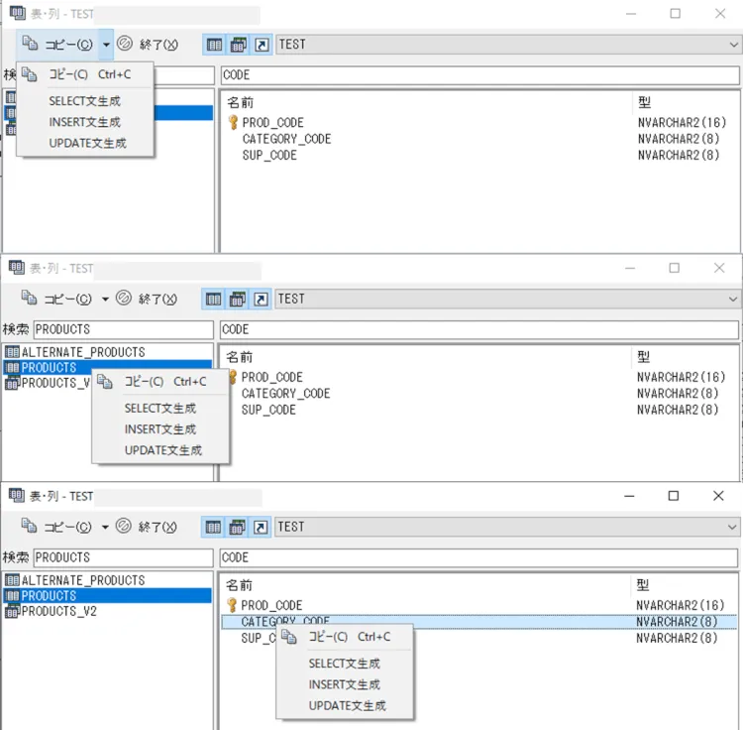
Task: Select ALTERNATE_PRODUCTS table in the middle window
Action: [x=83, y=352]
